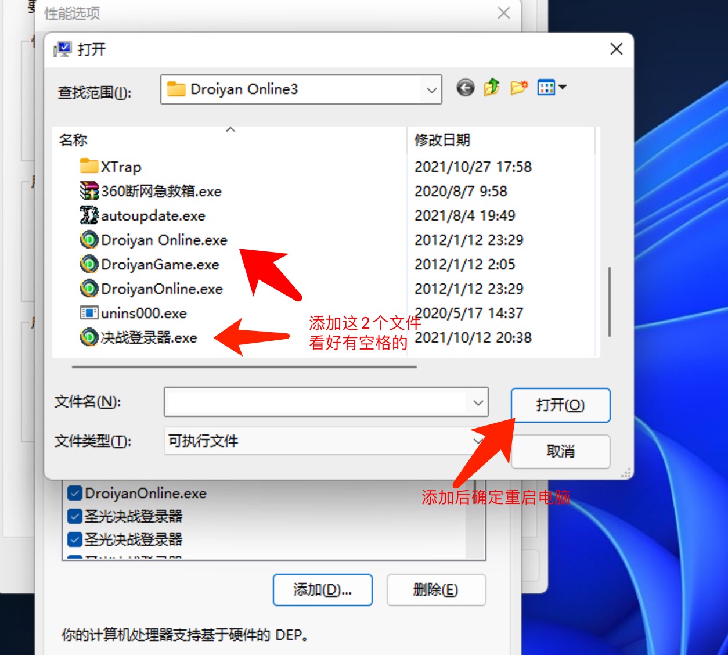Sort by 修改日期 column header
The image size is (728, 655).
pos(442,140)
